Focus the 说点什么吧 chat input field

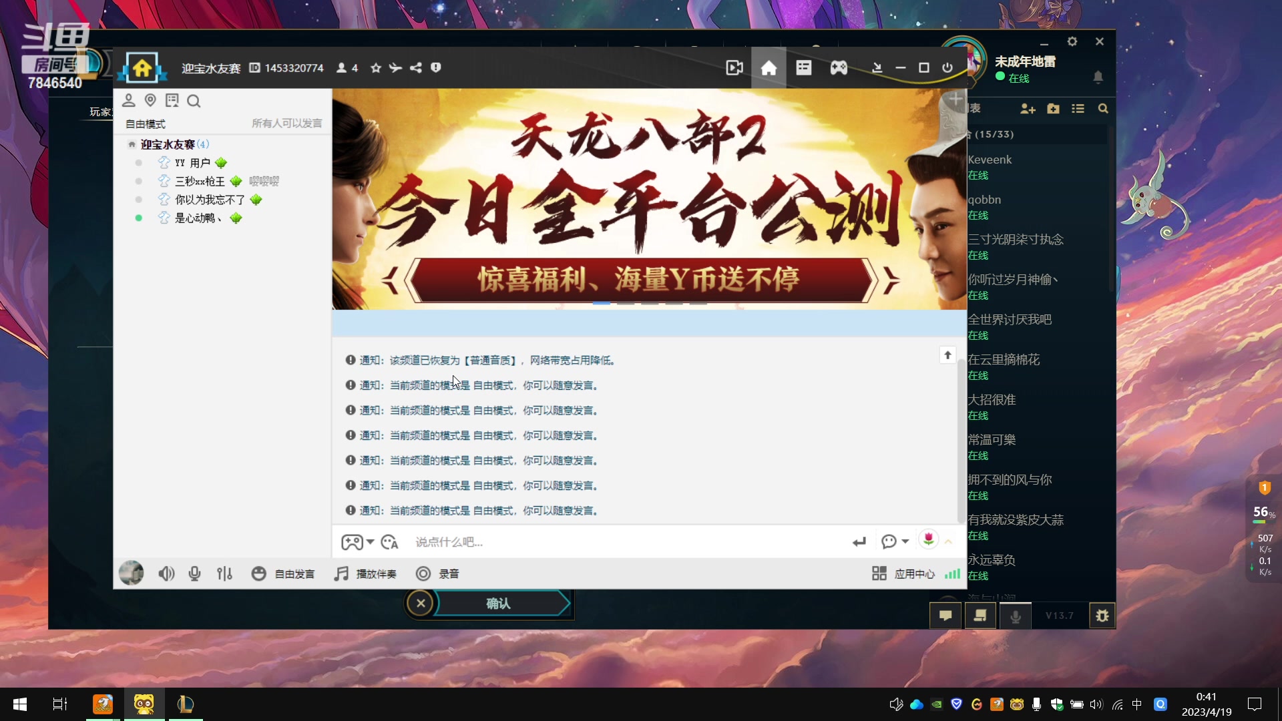(x=628, y=542)
